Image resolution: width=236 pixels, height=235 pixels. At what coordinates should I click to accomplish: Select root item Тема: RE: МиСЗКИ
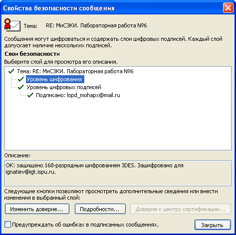[75, 71]
